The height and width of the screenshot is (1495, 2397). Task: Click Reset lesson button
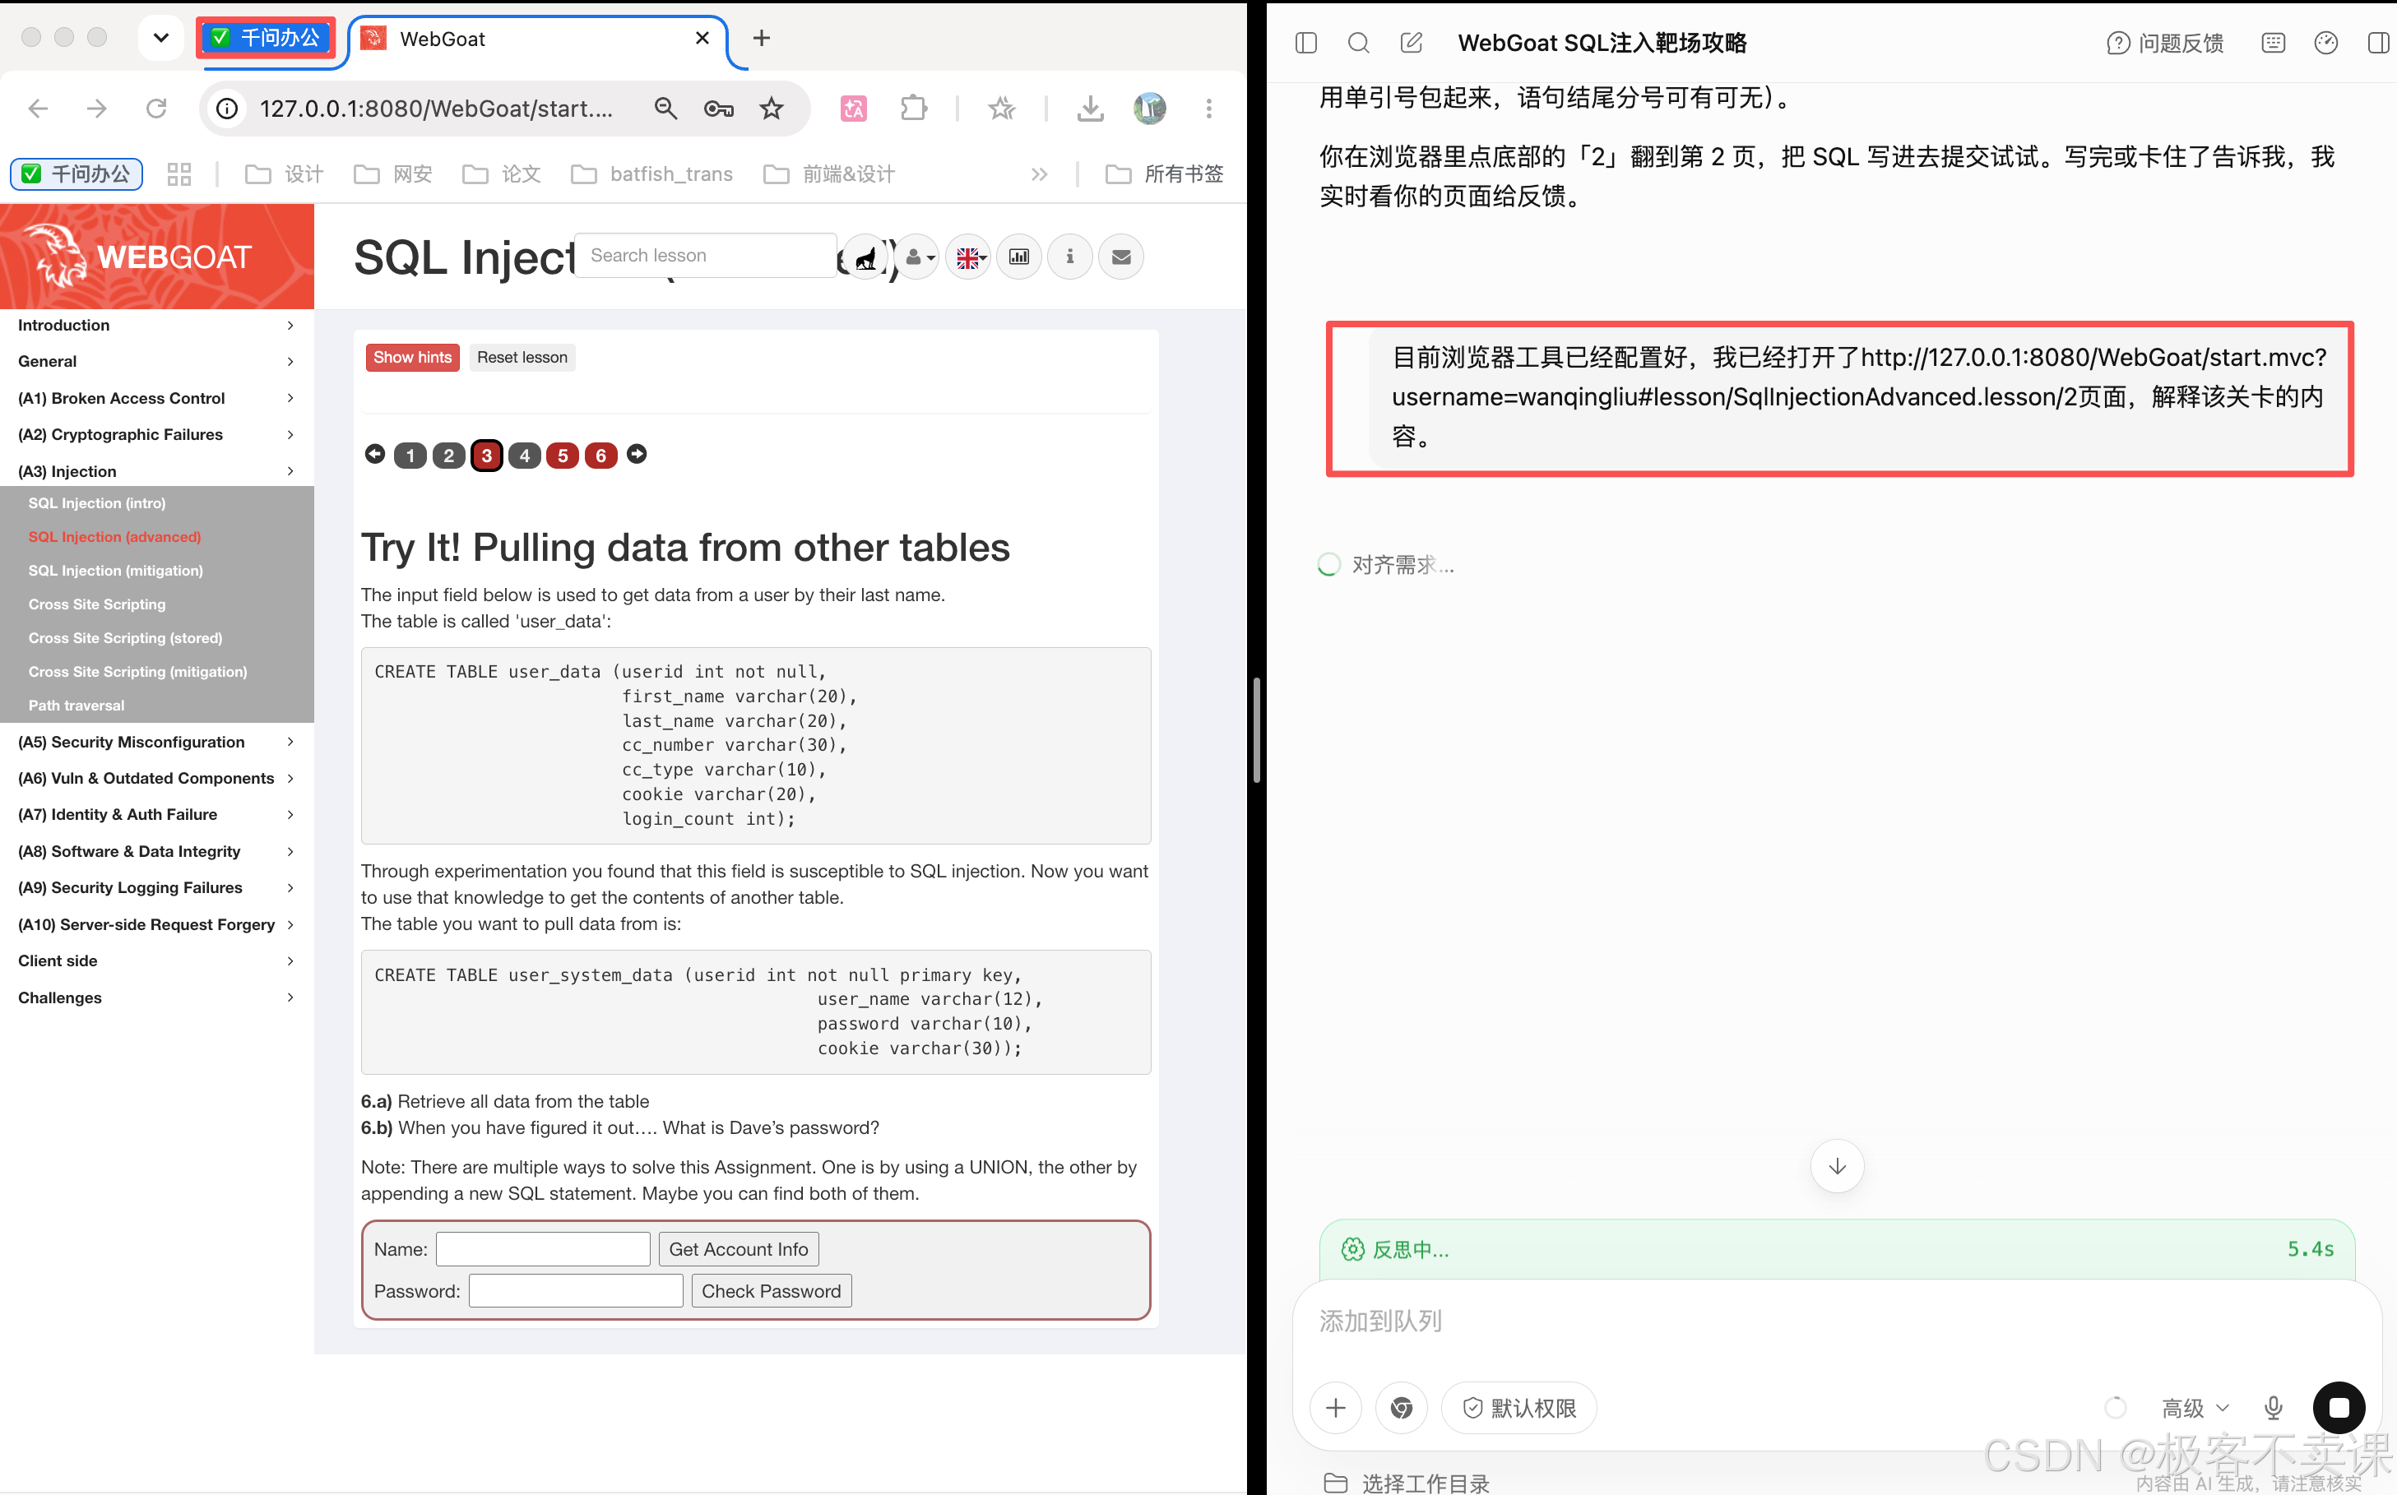pos(522,357)
